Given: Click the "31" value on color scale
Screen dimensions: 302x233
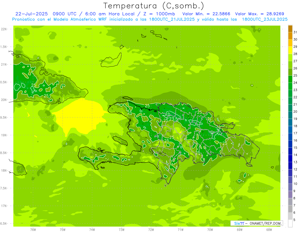Looking at the screenshot, I should [x=295, y=32].
